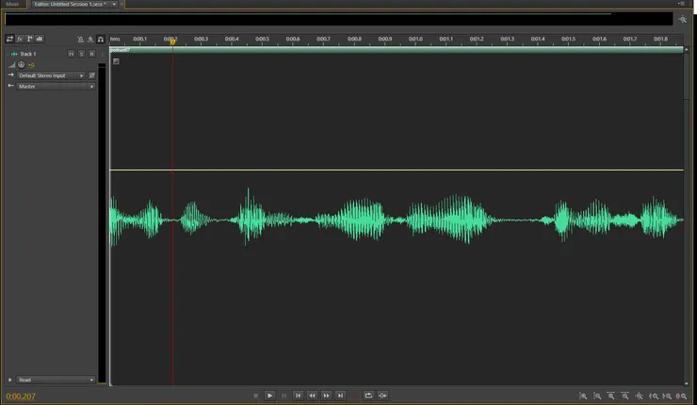This screenshot has width=697, height=405.
Task: Arm Track 1 for recording (R)
Action: [91, 54]
